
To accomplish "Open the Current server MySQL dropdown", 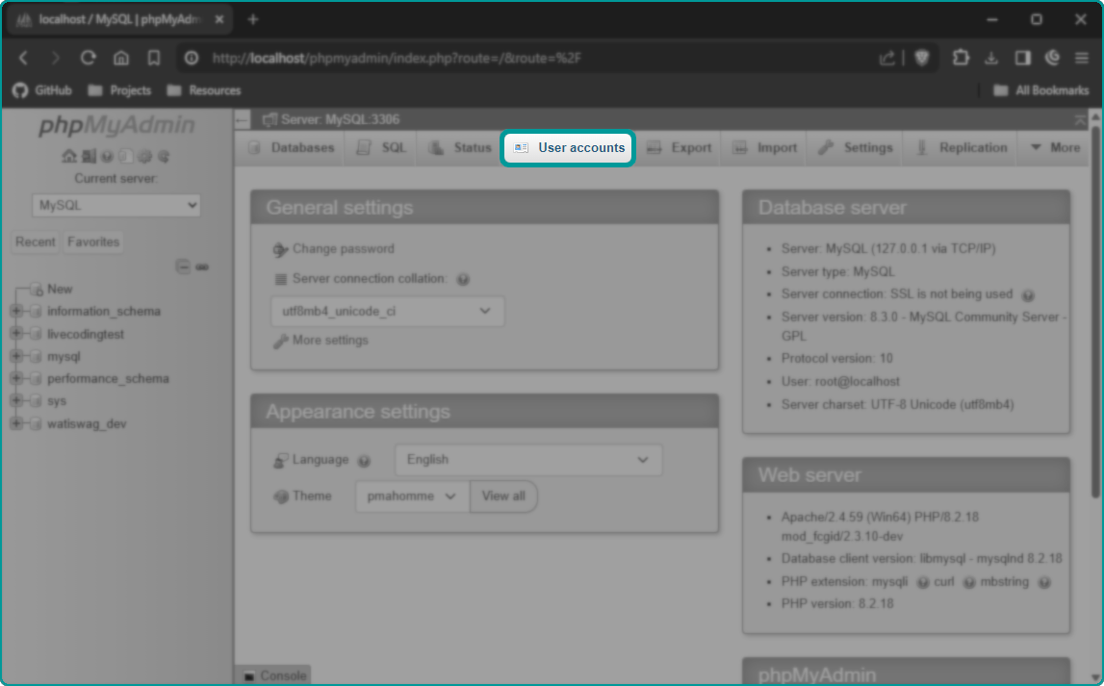I will coord(116,206).
